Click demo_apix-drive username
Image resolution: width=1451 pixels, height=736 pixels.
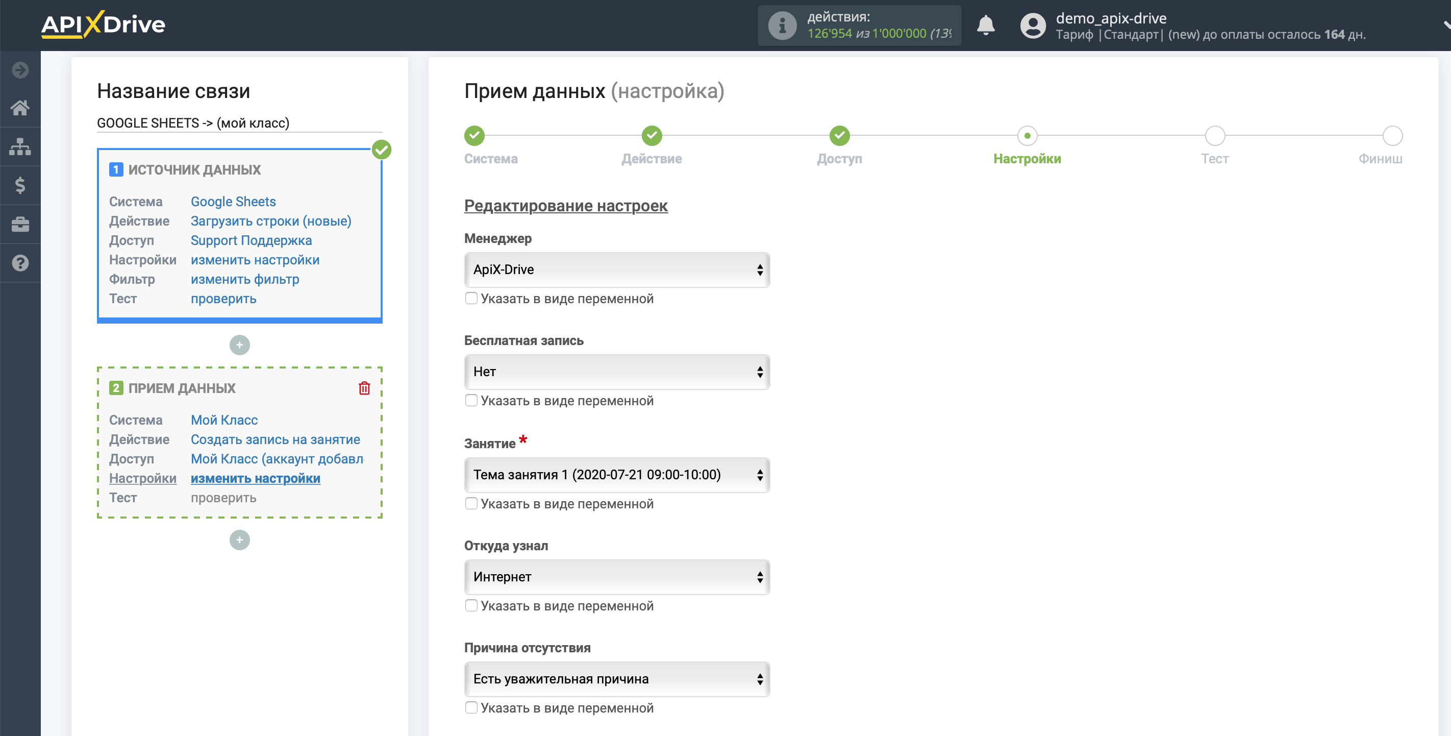click(x=1111, y=18)
